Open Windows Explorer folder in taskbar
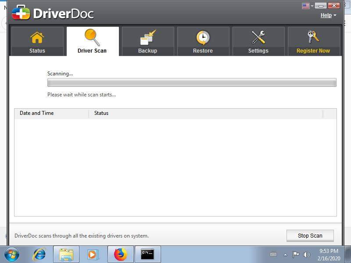The height and width of the screenshot is (263, 351). click(66, 255)
